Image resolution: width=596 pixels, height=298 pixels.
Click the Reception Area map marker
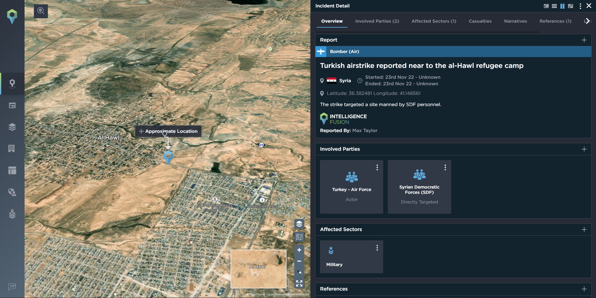pyautogui.click(x=262, y=200)
